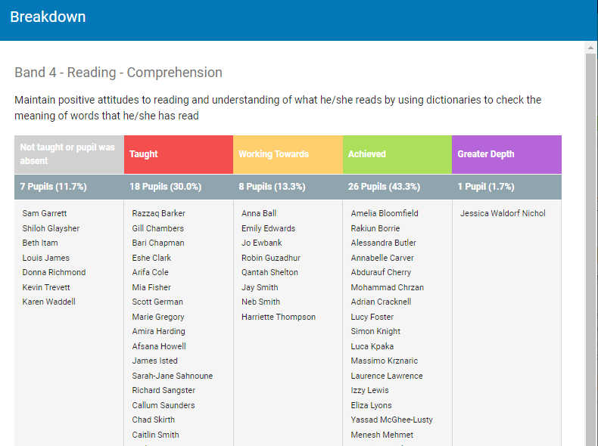
Task: Select pupil Harriette Thompson
Action: (279, 317)
